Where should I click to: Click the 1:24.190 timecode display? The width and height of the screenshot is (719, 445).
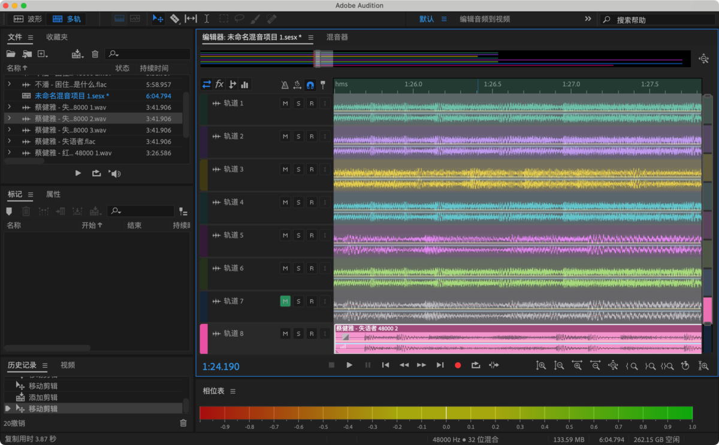point(220,367)
